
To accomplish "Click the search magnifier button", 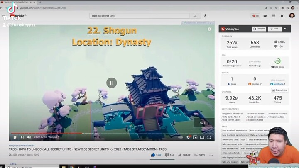I will pos(195,16).
